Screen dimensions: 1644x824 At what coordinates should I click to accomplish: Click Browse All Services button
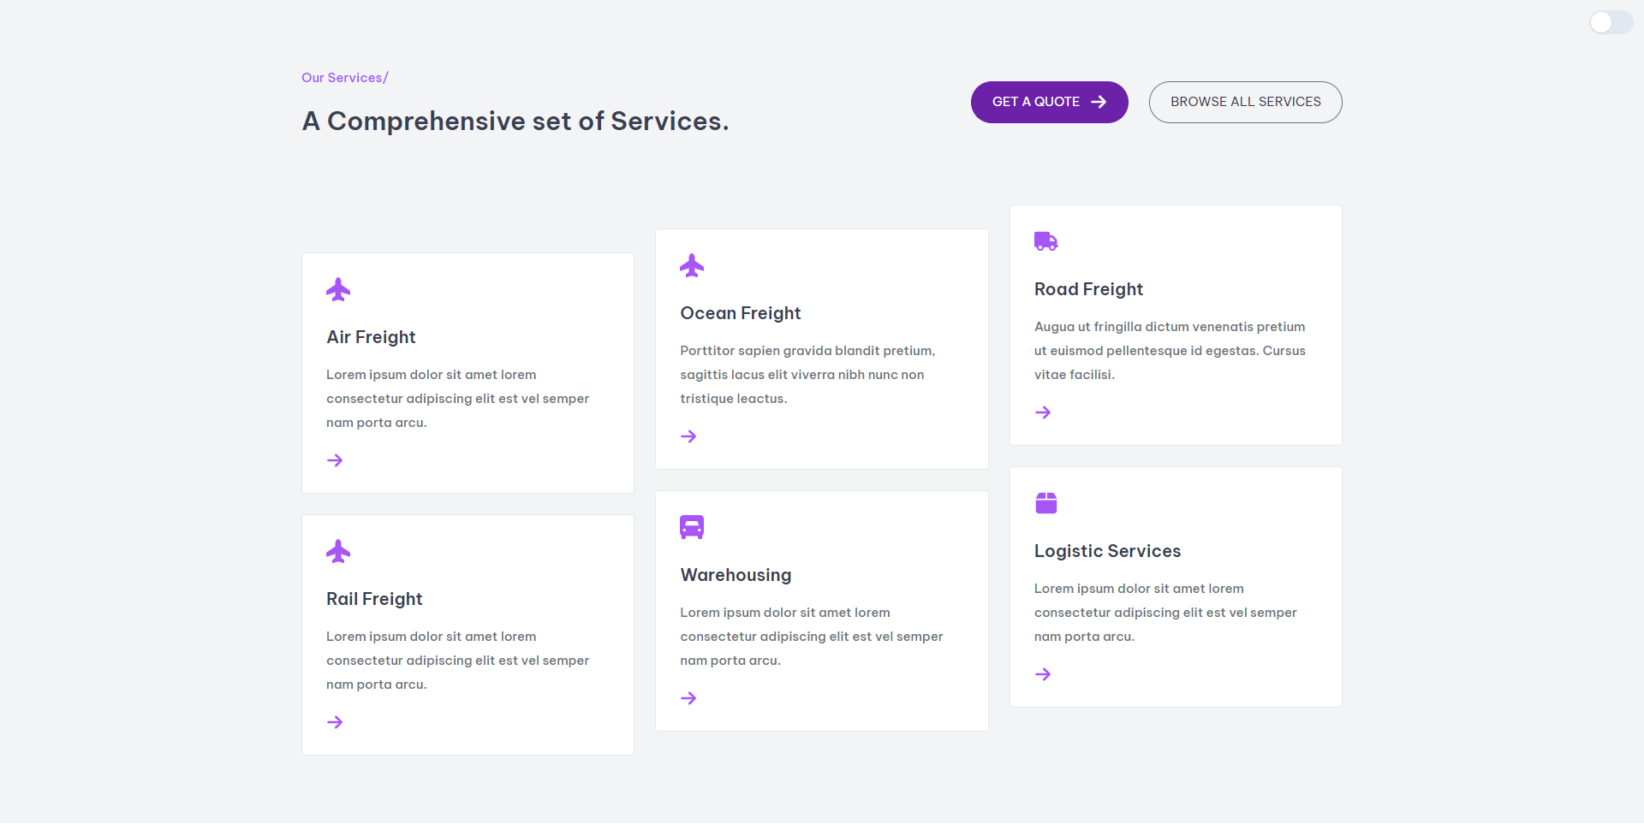tap(1245, 102)
